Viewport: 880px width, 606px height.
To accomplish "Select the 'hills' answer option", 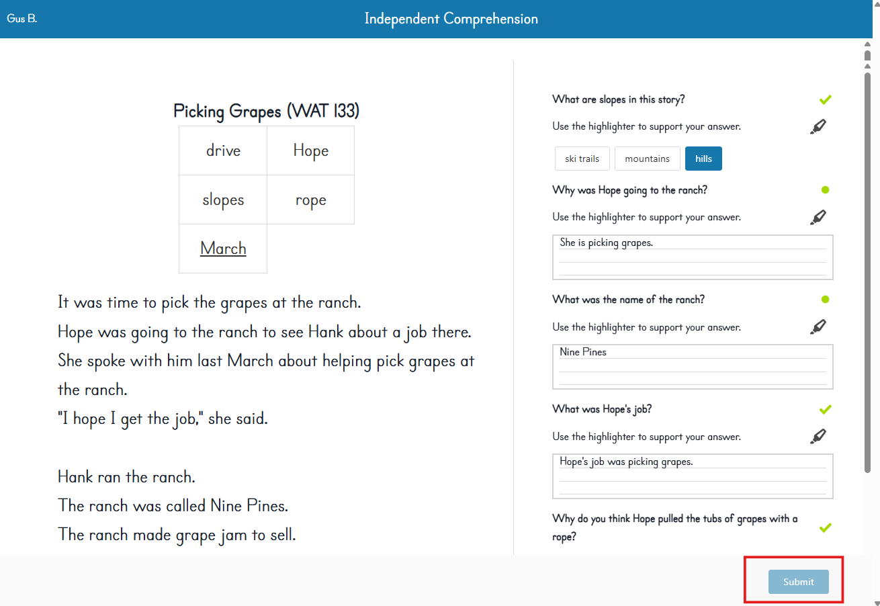I will pos(703,159).
